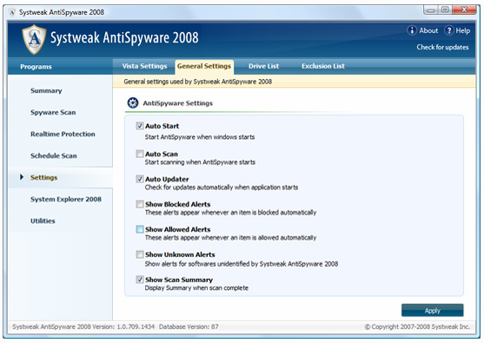The width and height of the screenshot is (484, 343).
Task: Click the Programs header in the sidebar
Action: (x=36, y=67)
